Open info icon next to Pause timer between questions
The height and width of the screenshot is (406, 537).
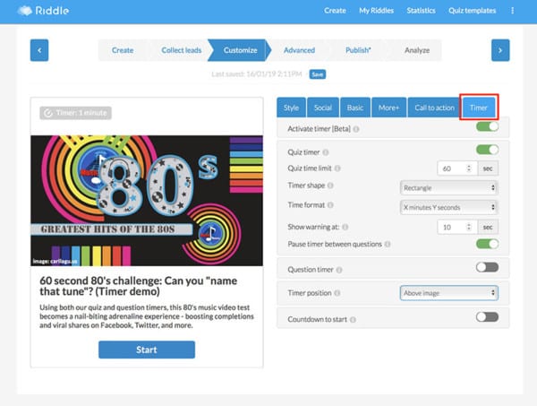[388, 244]
